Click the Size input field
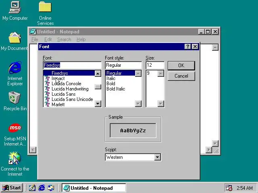Image resolution: width=258 pixels, height=193 pixels. pyautogui.click(x=155, y=65)
